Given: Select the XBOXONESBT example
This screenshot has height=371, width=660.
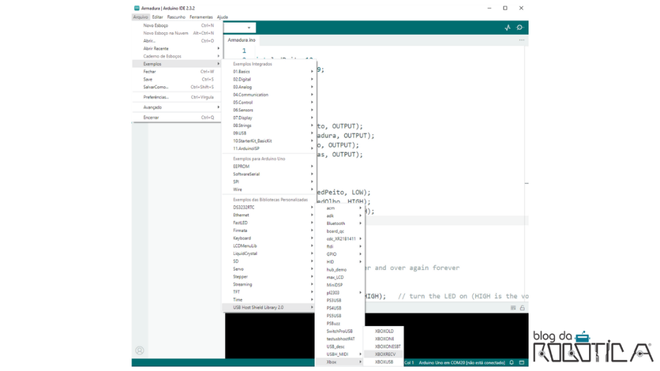Looking at the screenshot, I should coord(384,347).
